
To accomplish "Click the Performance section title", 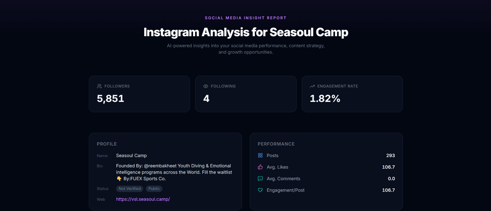I will point(276,144).
